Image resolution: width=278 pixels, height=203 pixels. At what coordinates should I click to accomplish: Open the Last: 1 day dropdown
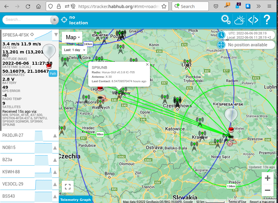[x=74, y=50]
